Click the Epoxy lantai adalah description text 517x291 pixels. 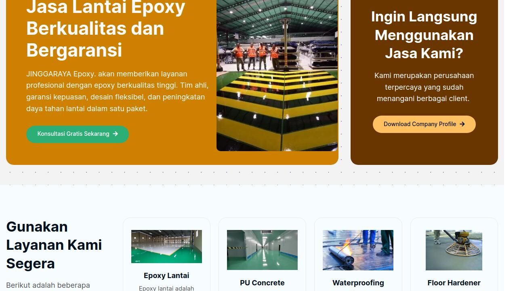[x=166, y=288]
